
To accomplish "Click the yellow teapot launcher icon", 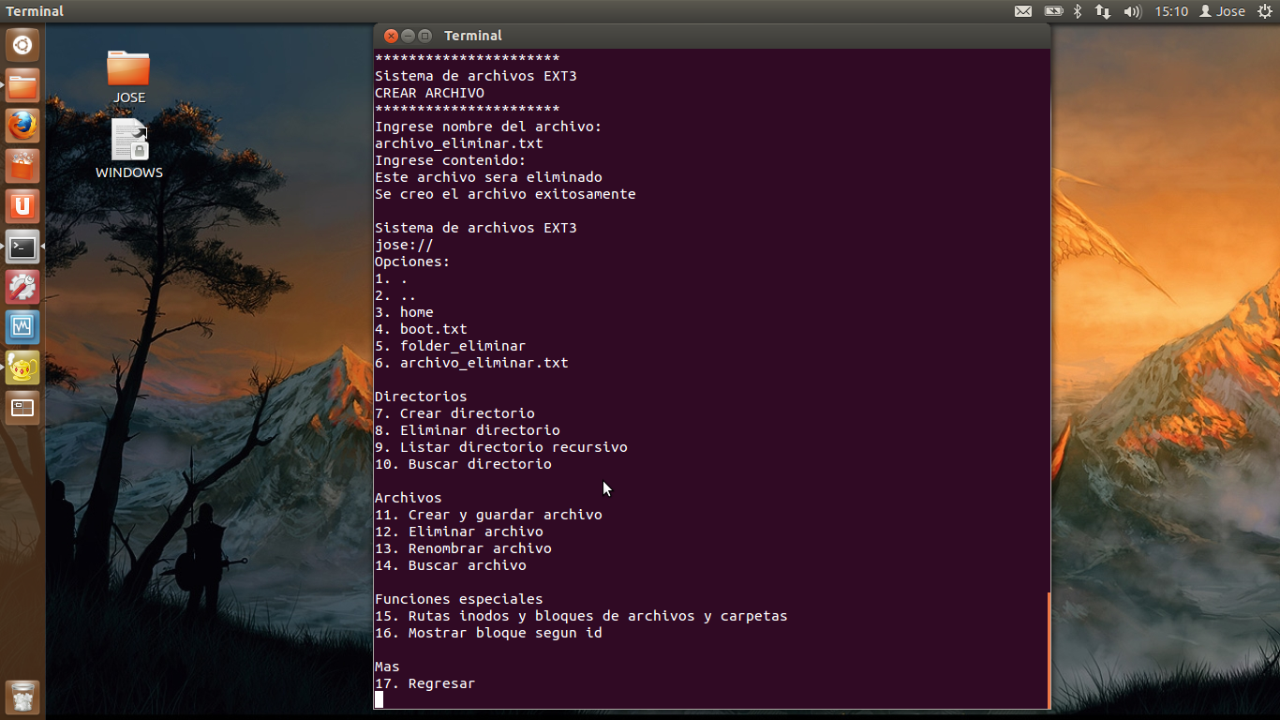I will tap(22, 367).
